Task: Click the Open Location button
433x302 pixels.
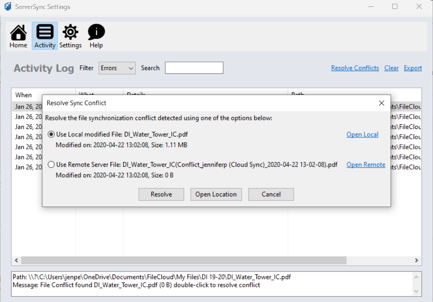Action: tap(216, 194)
